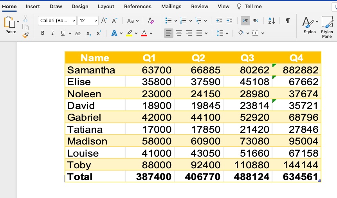Toggle show paragraph marks
The height and width of the screenshot is (198, 337).
287,21
